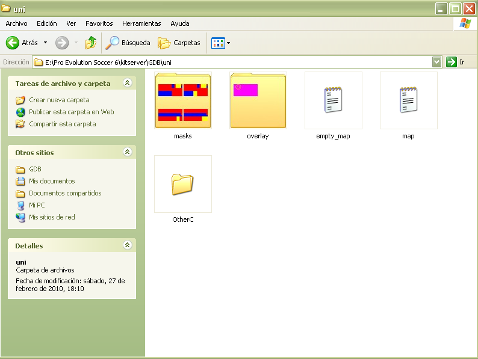Viewport: 478px width, 359px height.
Task: Click the empty_map file name label
Action: (333, 136)
